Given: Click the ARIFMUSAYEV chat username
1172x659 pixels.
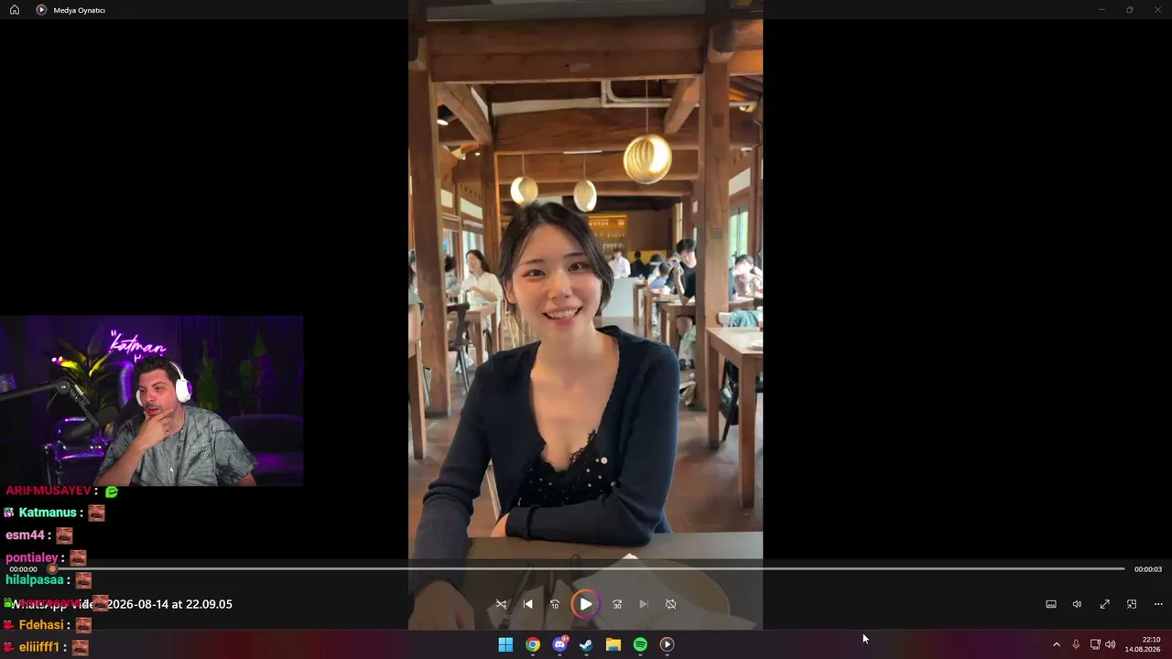Looking at the screenshot, I should tap(49, 491).
